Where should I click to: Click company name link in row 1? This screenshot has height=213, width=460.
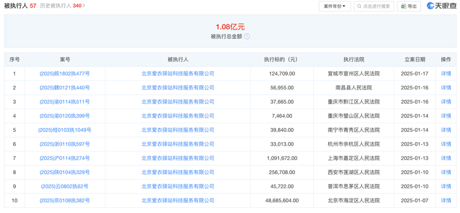(x=178, y=74)
